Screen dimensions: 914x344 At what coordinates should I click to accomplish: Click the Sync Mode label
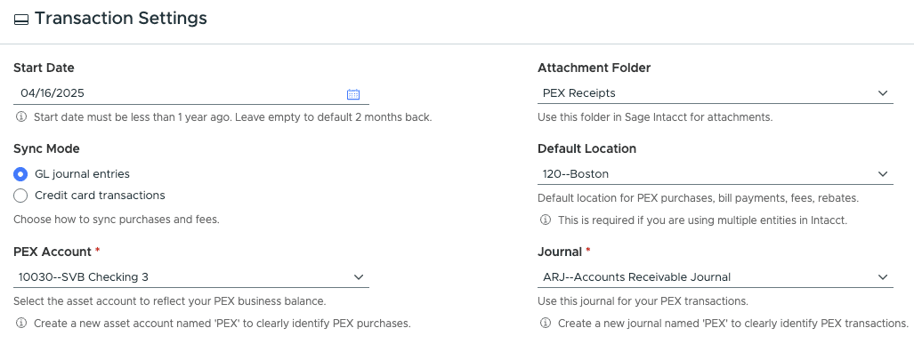tap(46, 148)
